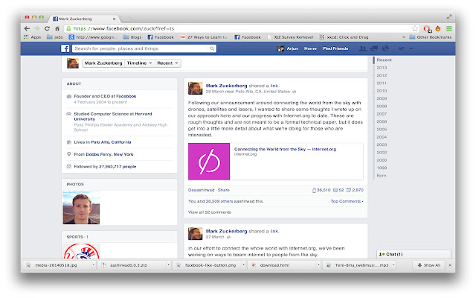476x298 pixels.
Task: Open xkcd: Click and Drag bookmark
Action: [344, 37]
